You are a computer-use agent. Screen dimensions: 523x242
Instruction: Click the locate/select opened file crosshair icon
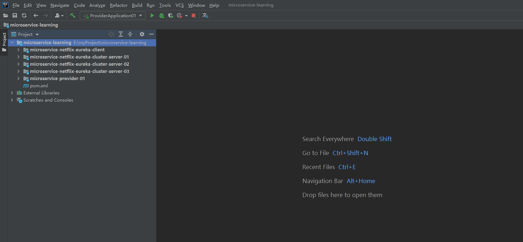coord(111,34)
